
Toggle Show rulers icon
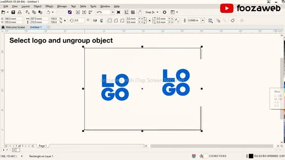pyautogui.click(x=126, y=12)
